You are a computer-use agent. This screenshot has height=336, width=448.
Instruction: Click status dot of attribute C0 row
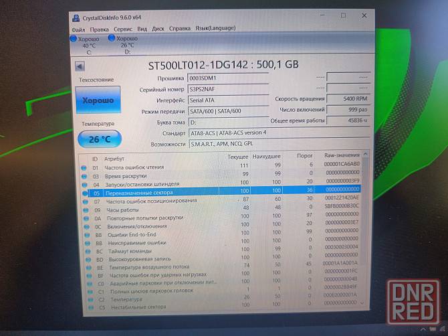[x=90, y=284]
